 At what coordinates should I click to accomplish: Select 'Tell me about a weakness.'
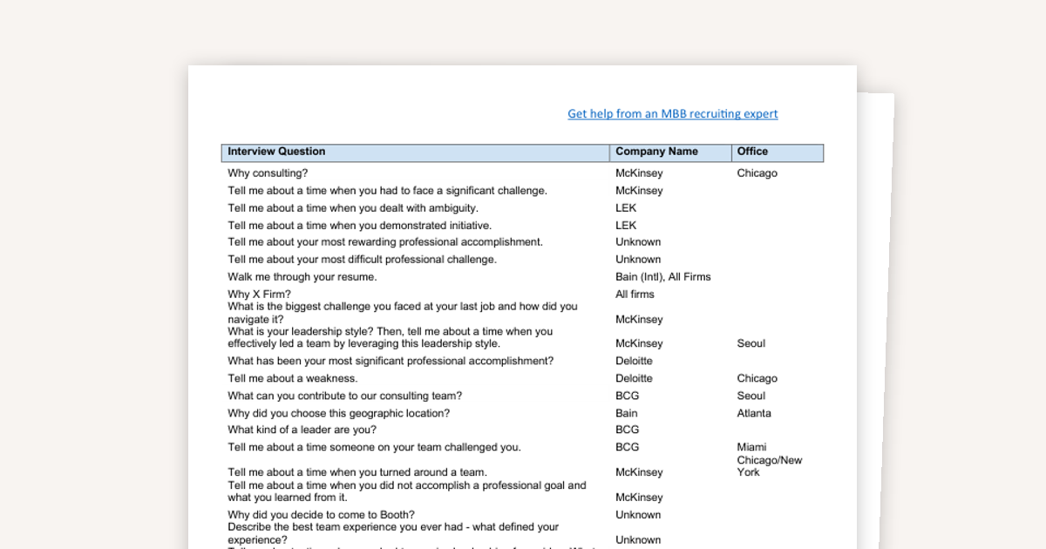[293, 378]
